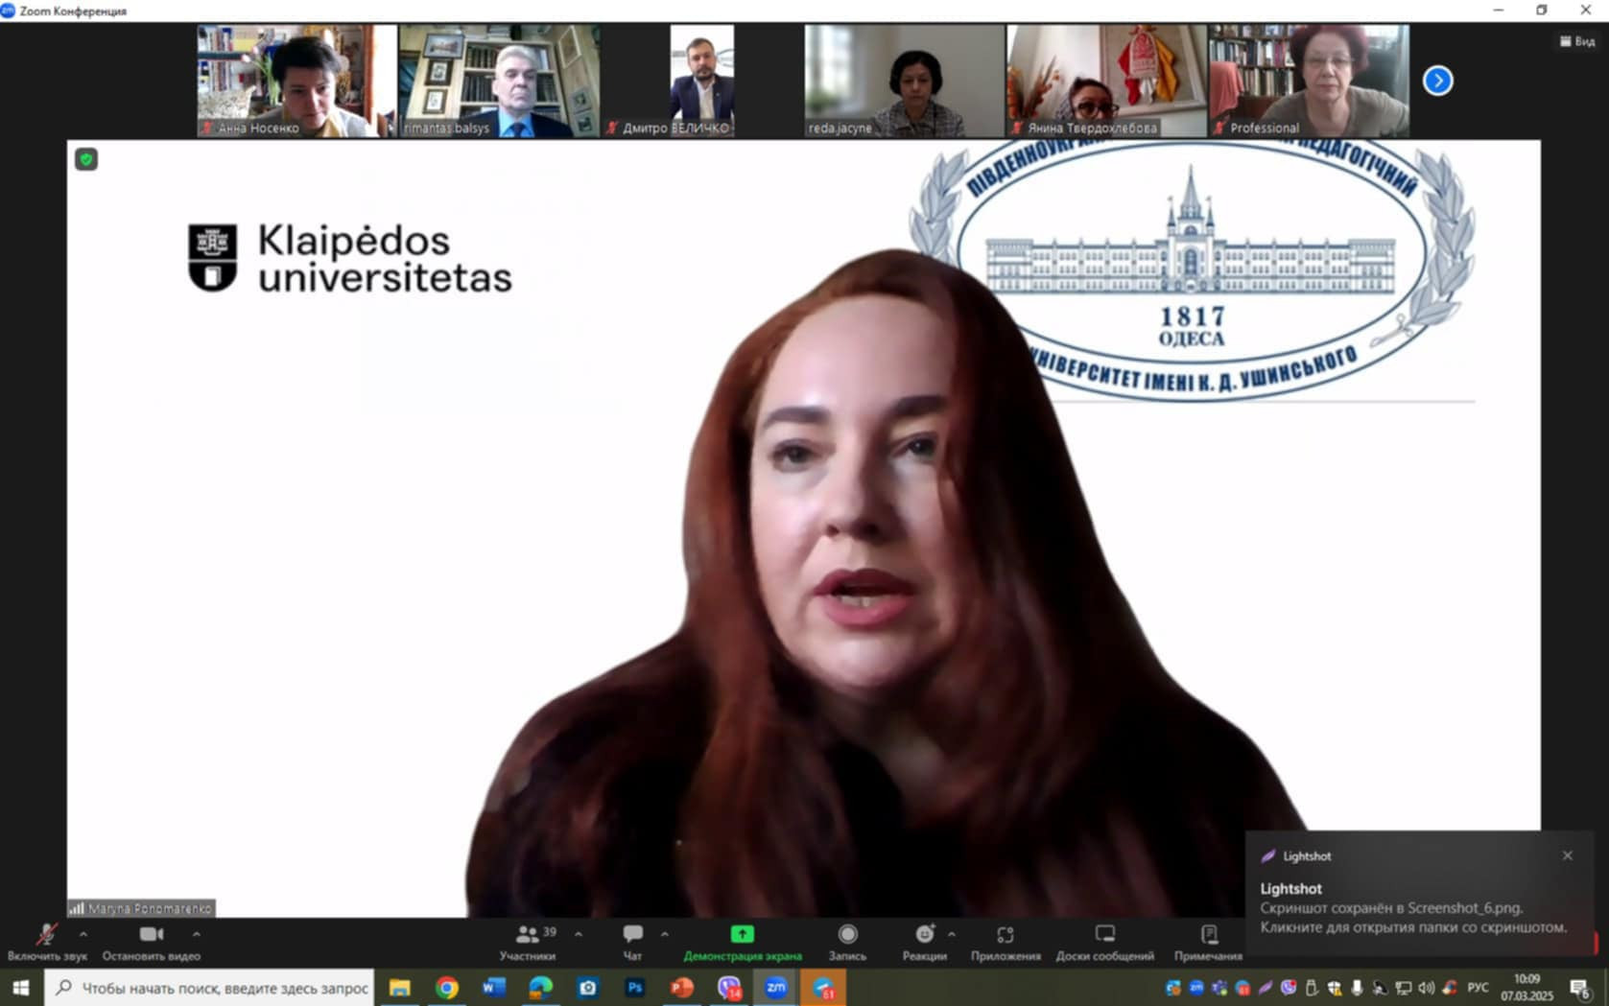Open Примечания notes panel
1609x1006 pixels.
(1208, 942)
